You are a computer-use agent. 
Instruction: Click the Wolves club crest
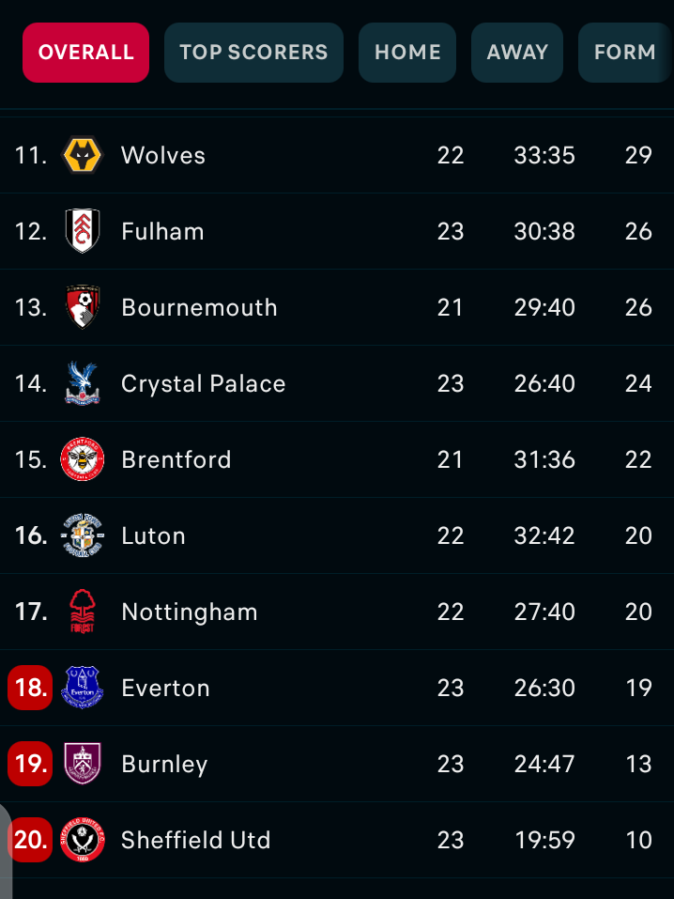[x=83, y=155]
